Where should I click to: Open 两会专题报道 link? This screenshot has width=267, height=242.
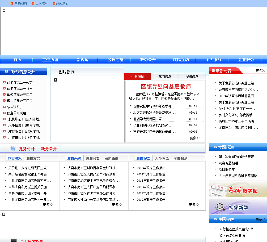(228, 163)
